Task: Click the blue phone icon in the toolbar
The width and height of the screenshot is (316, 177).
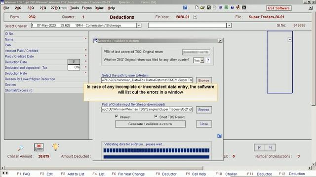Action: [185, 8]
